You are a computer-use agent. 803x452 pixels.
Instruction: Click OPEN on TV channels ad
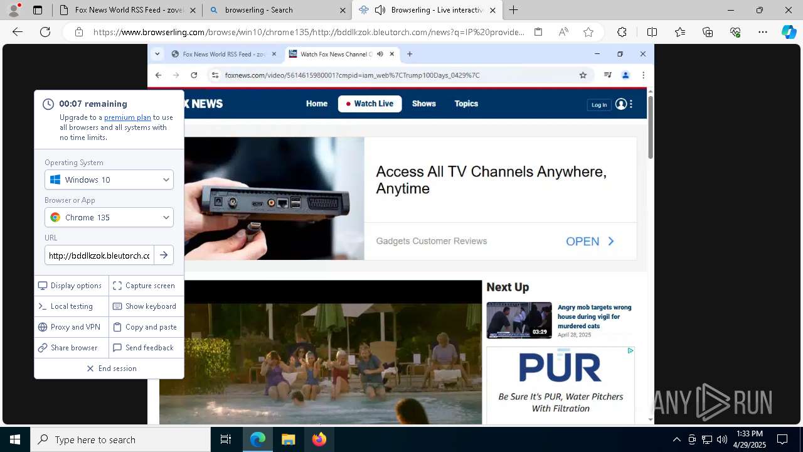coord(590,242)
